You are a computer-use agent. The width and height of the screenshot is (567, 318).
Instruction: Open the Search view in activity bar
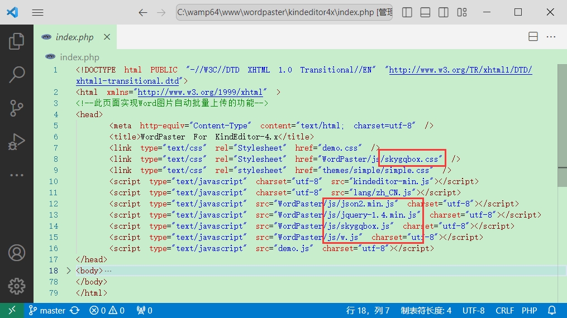pos(17,74)
